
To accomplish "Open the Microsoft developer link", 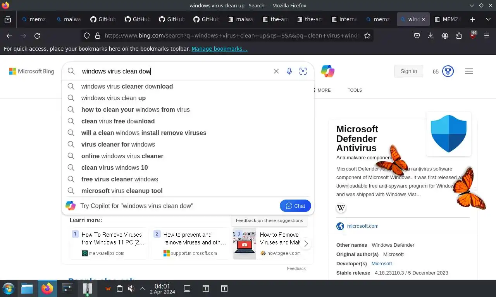I will [382, 263].
